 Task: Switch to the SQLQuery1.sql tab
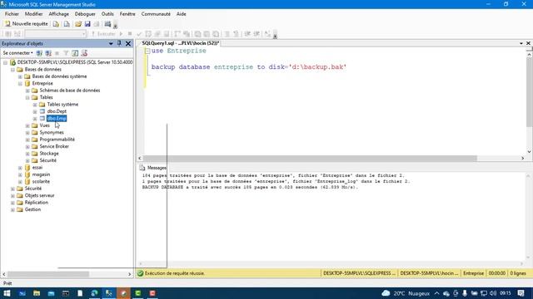pos(180,43)
